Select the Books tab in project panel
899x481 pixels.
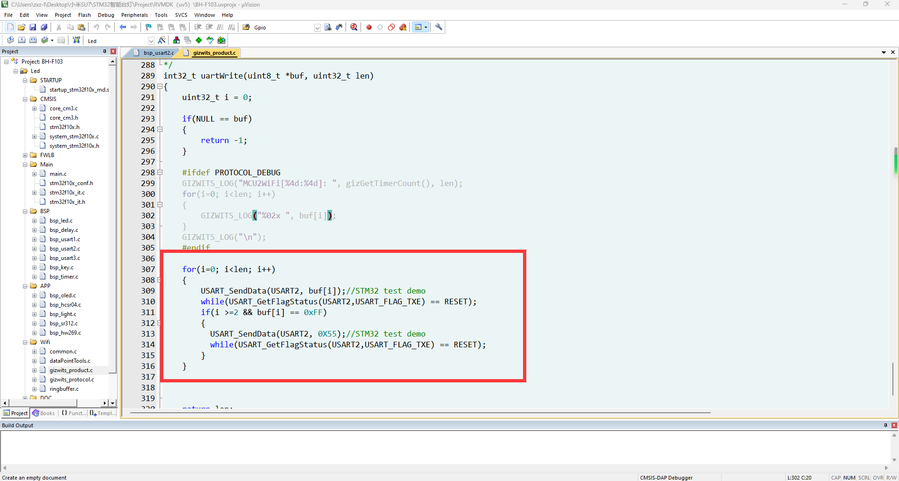[44, 413]
